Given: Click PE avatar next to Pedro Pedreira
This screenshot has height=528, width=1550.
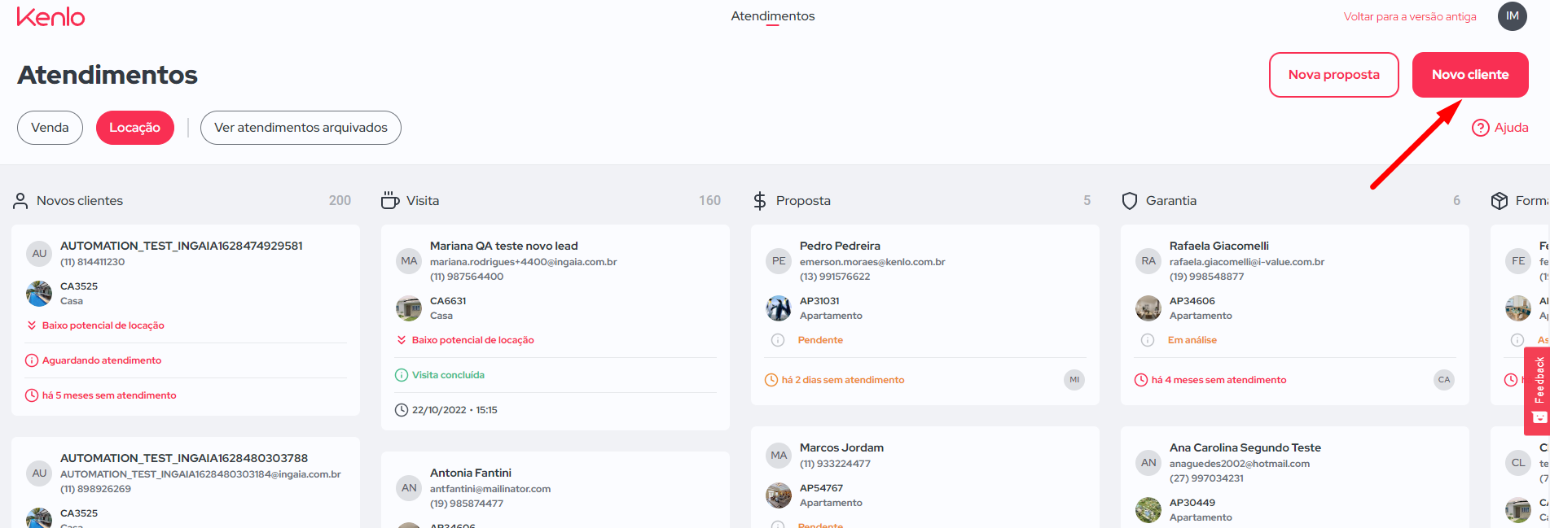Looking at the screenshot, I should point(779,261).
